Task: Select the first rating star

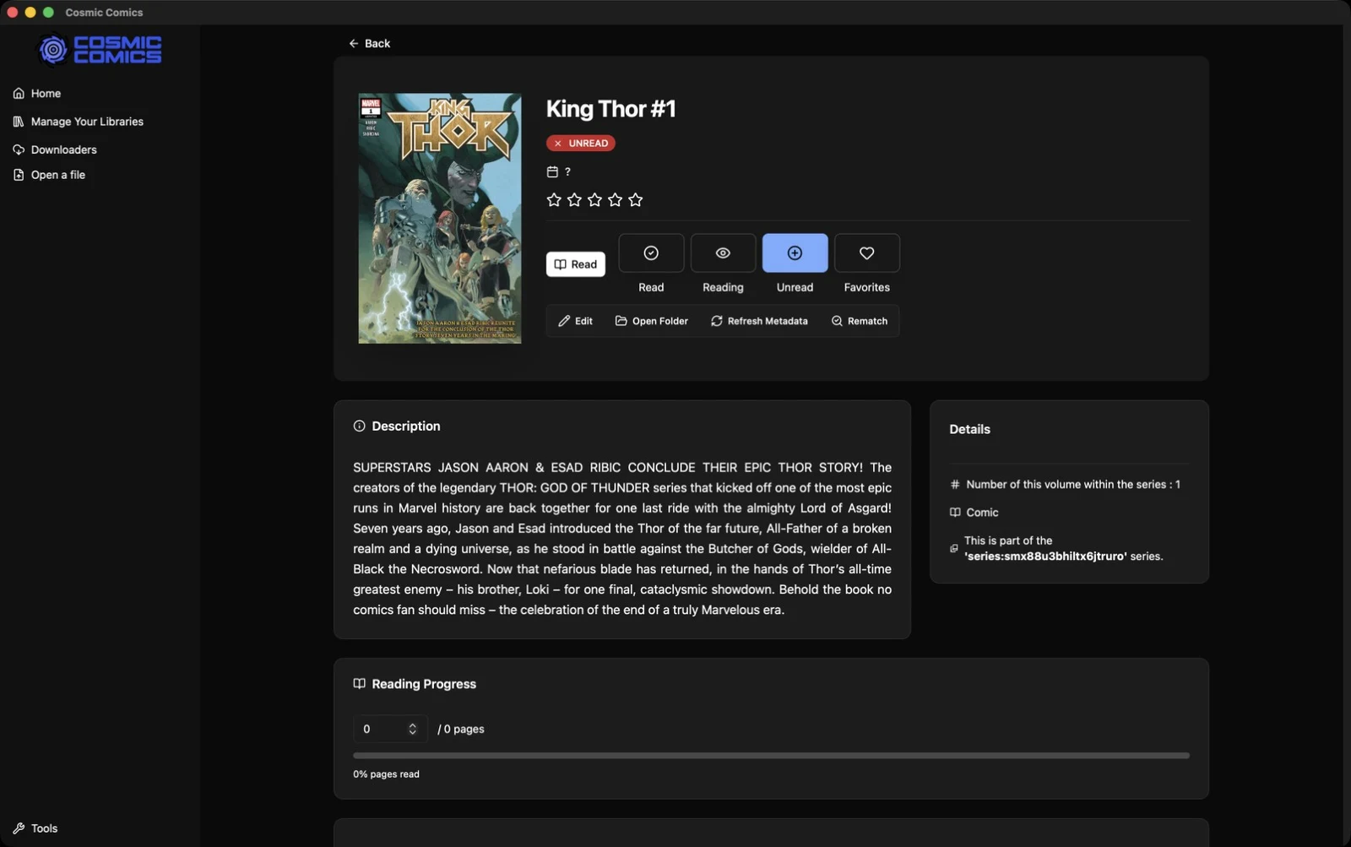Action: click(554, 200)
